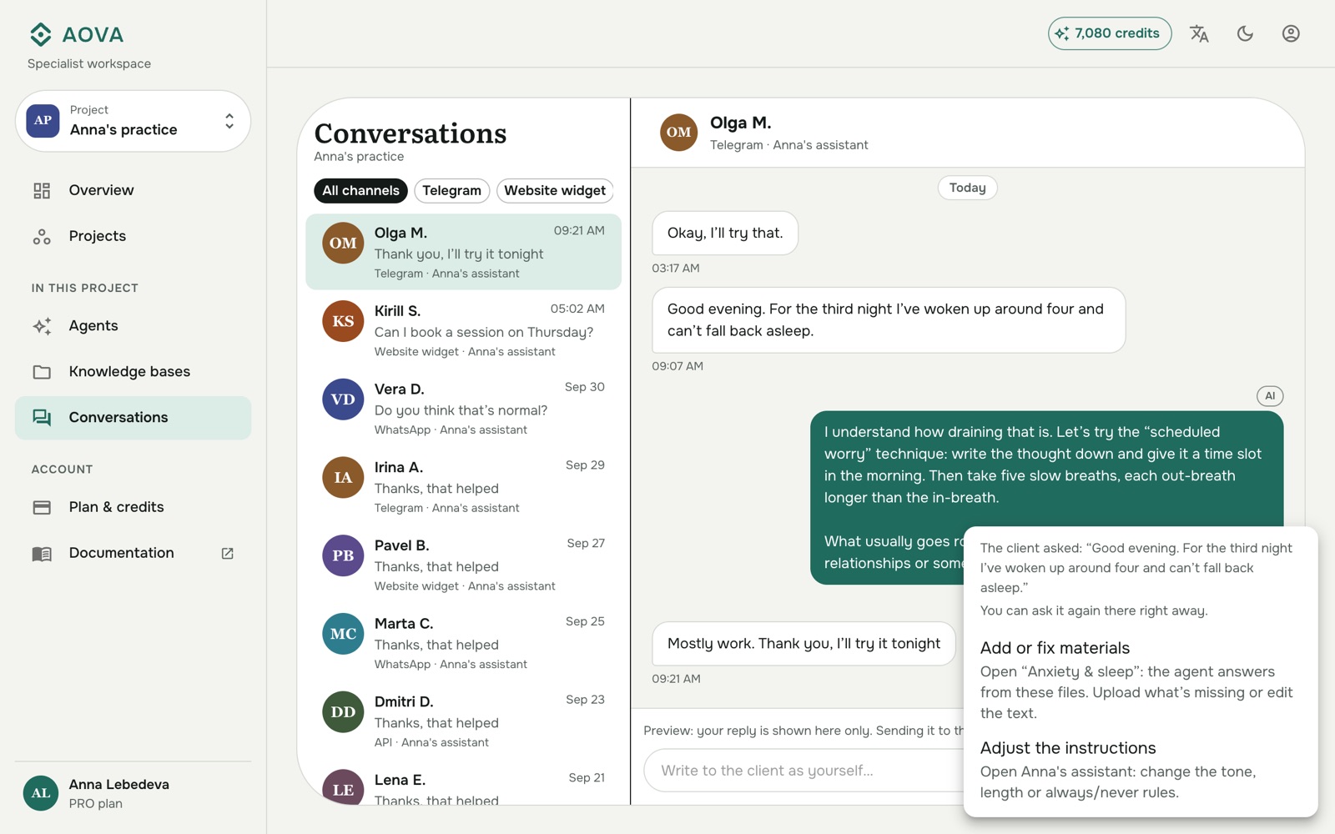Image resolution: width=1335 pixels, height=834 pixels.
Task: Open Irina A. conversation
Action: (463, 486)
